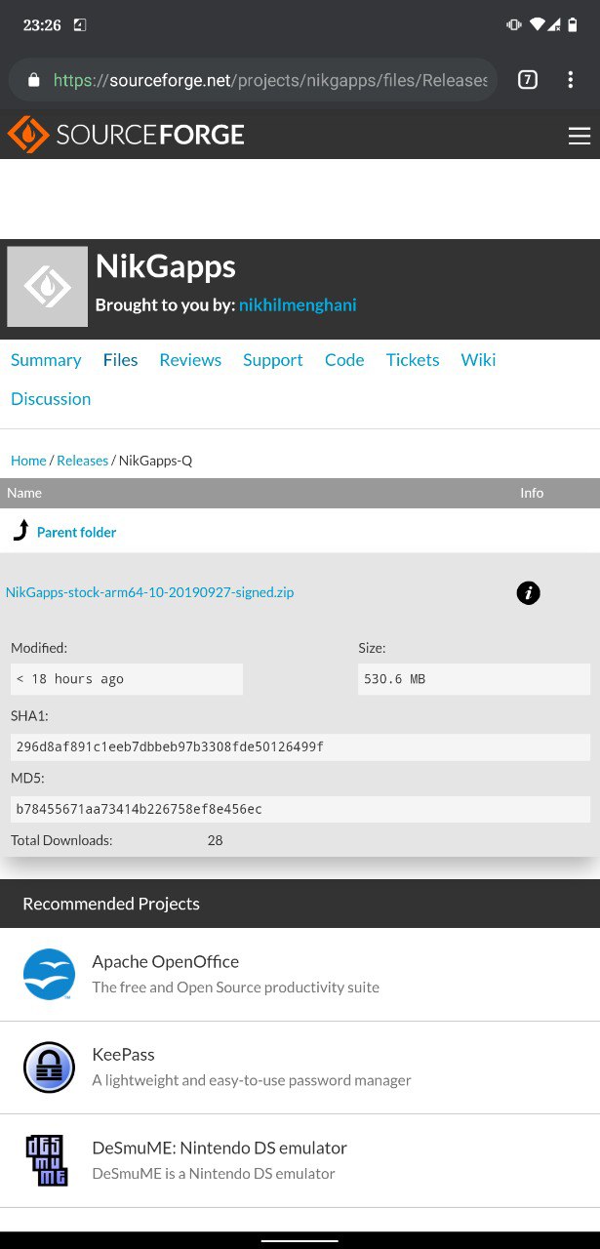600x1249 pixels.
Task: Go to Releases breadcrumb link
Action: 82,461
